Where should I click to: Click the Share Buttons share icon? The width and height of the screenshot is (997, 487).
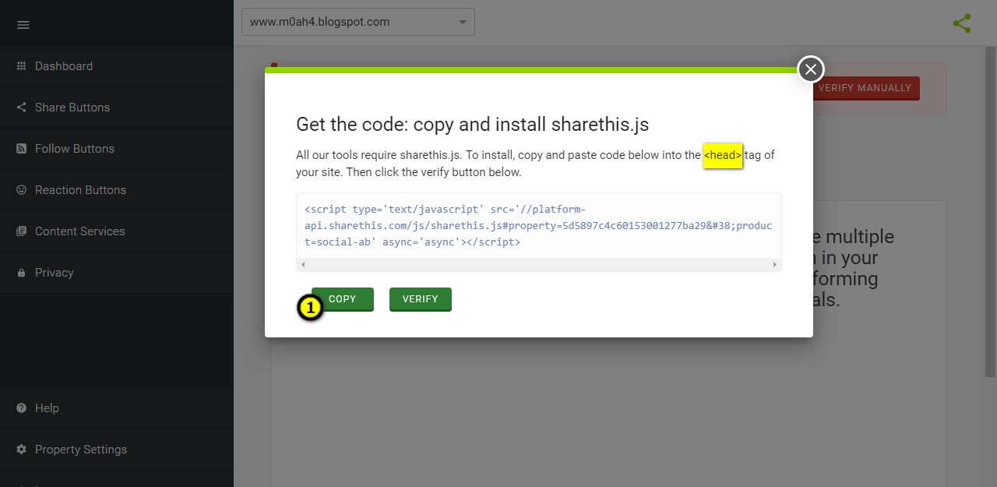pos(21,108)
